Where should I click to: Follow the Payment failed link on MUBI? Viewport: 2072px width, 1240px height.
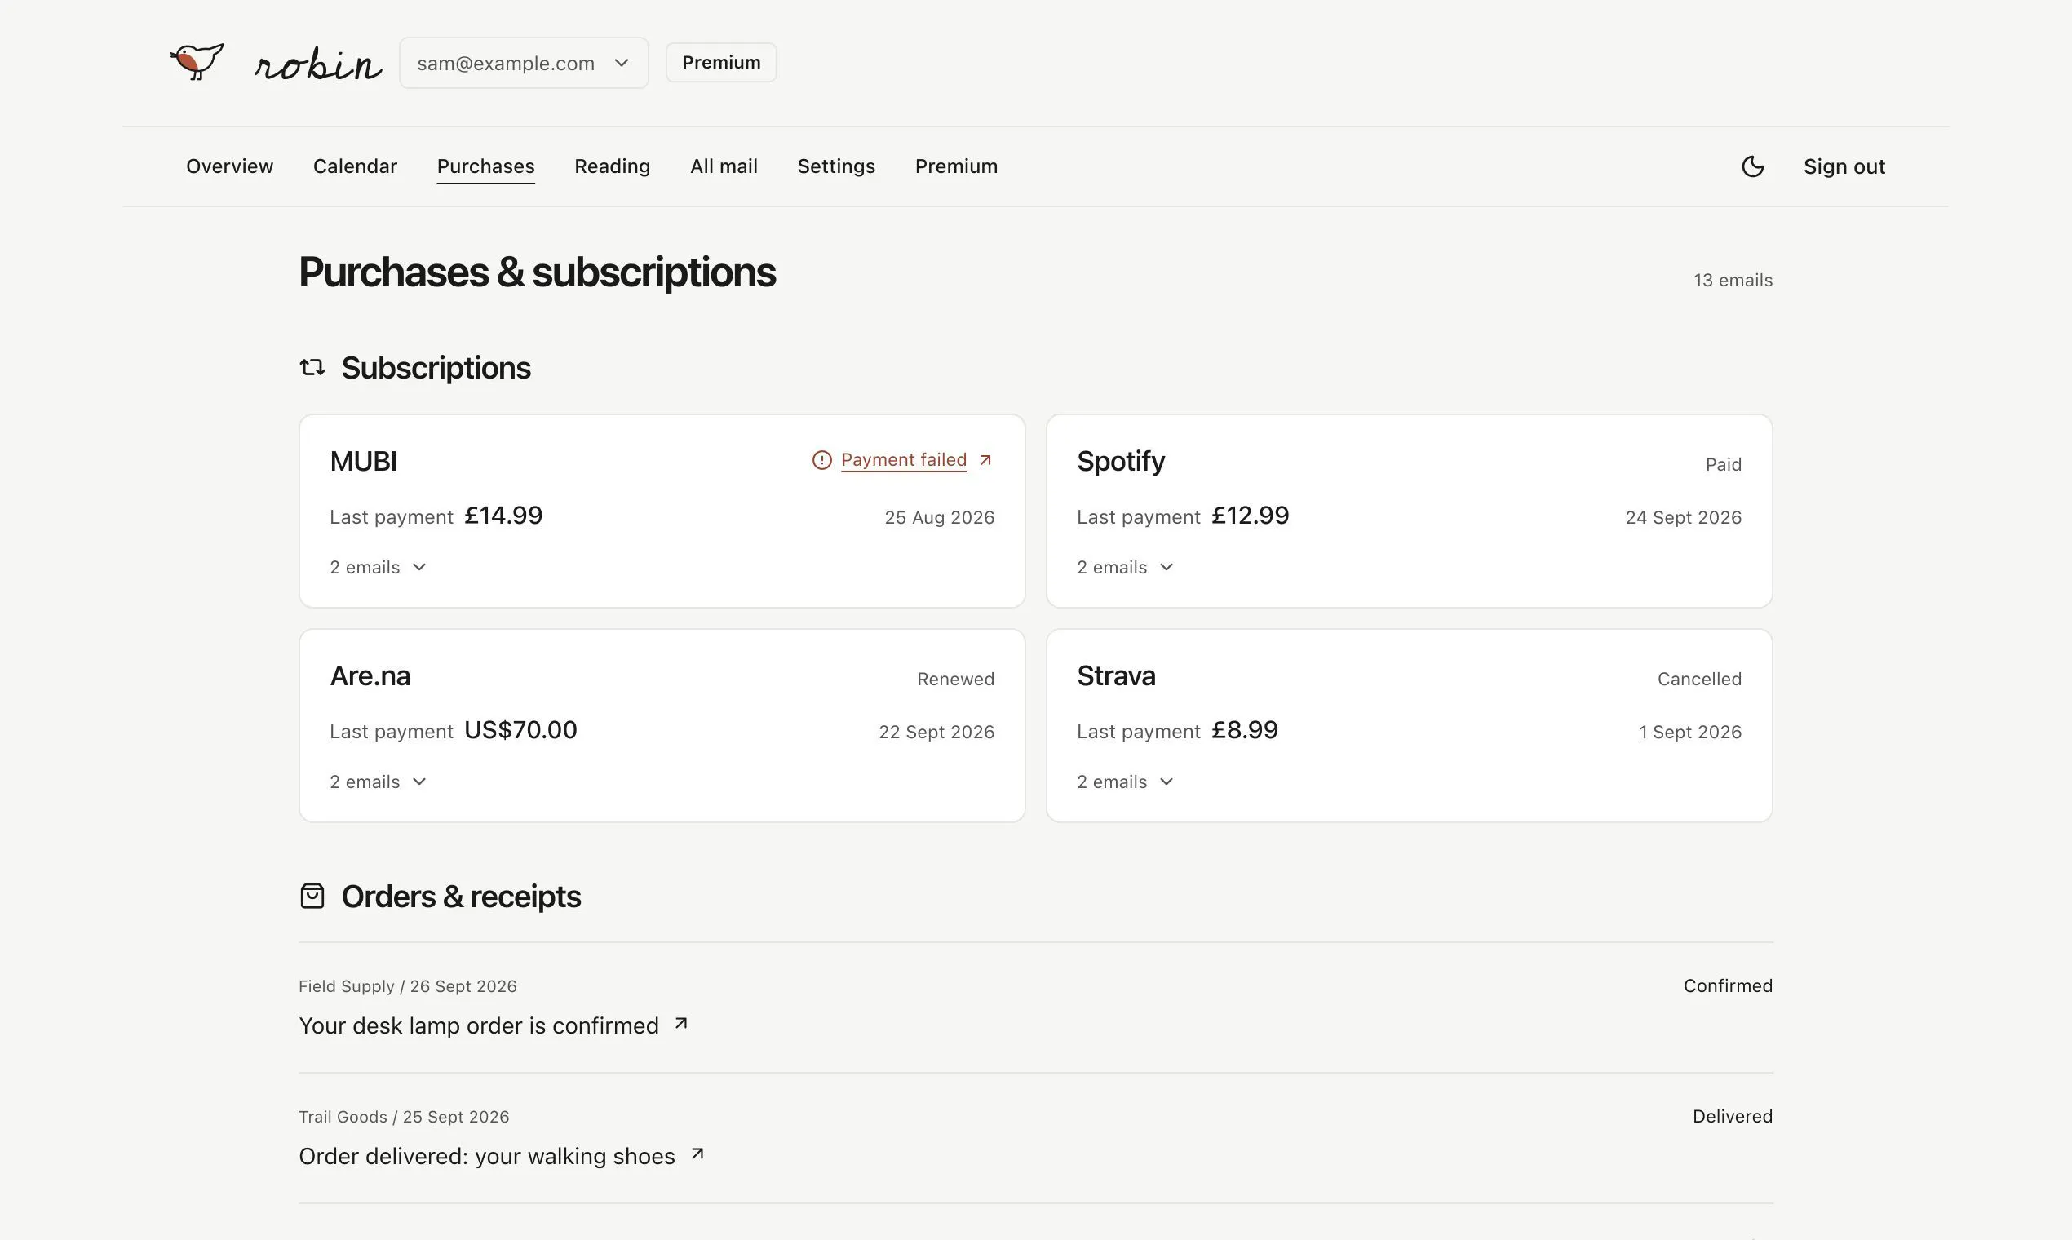pyautogui.click(x=903, y=459)
